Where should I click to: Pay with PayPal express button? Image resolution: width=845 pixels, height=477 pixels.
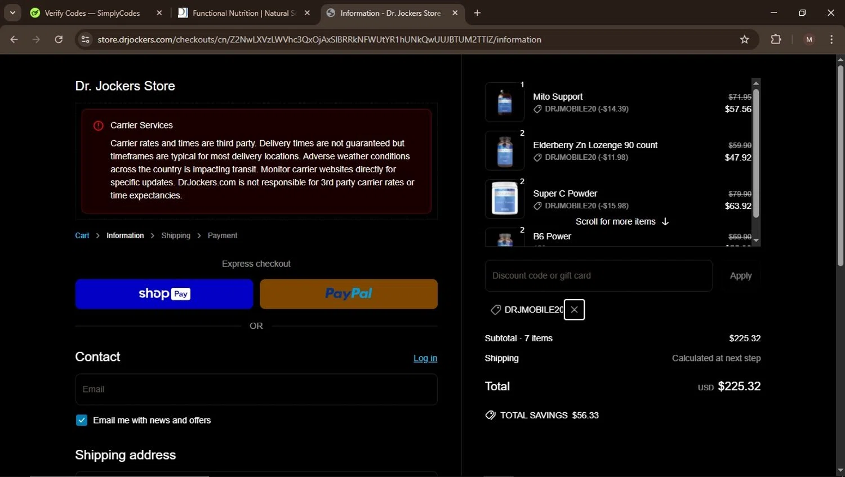coord(349,294)
